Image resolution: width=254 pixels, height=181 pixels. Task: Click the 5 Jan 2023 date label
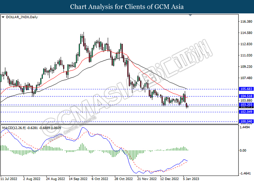pyautogui.click(x=191, y=179)
